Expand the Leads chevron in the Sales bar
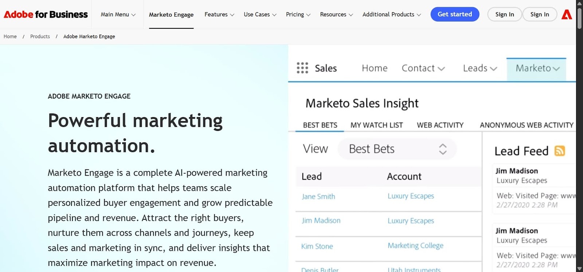 (494, 68)
